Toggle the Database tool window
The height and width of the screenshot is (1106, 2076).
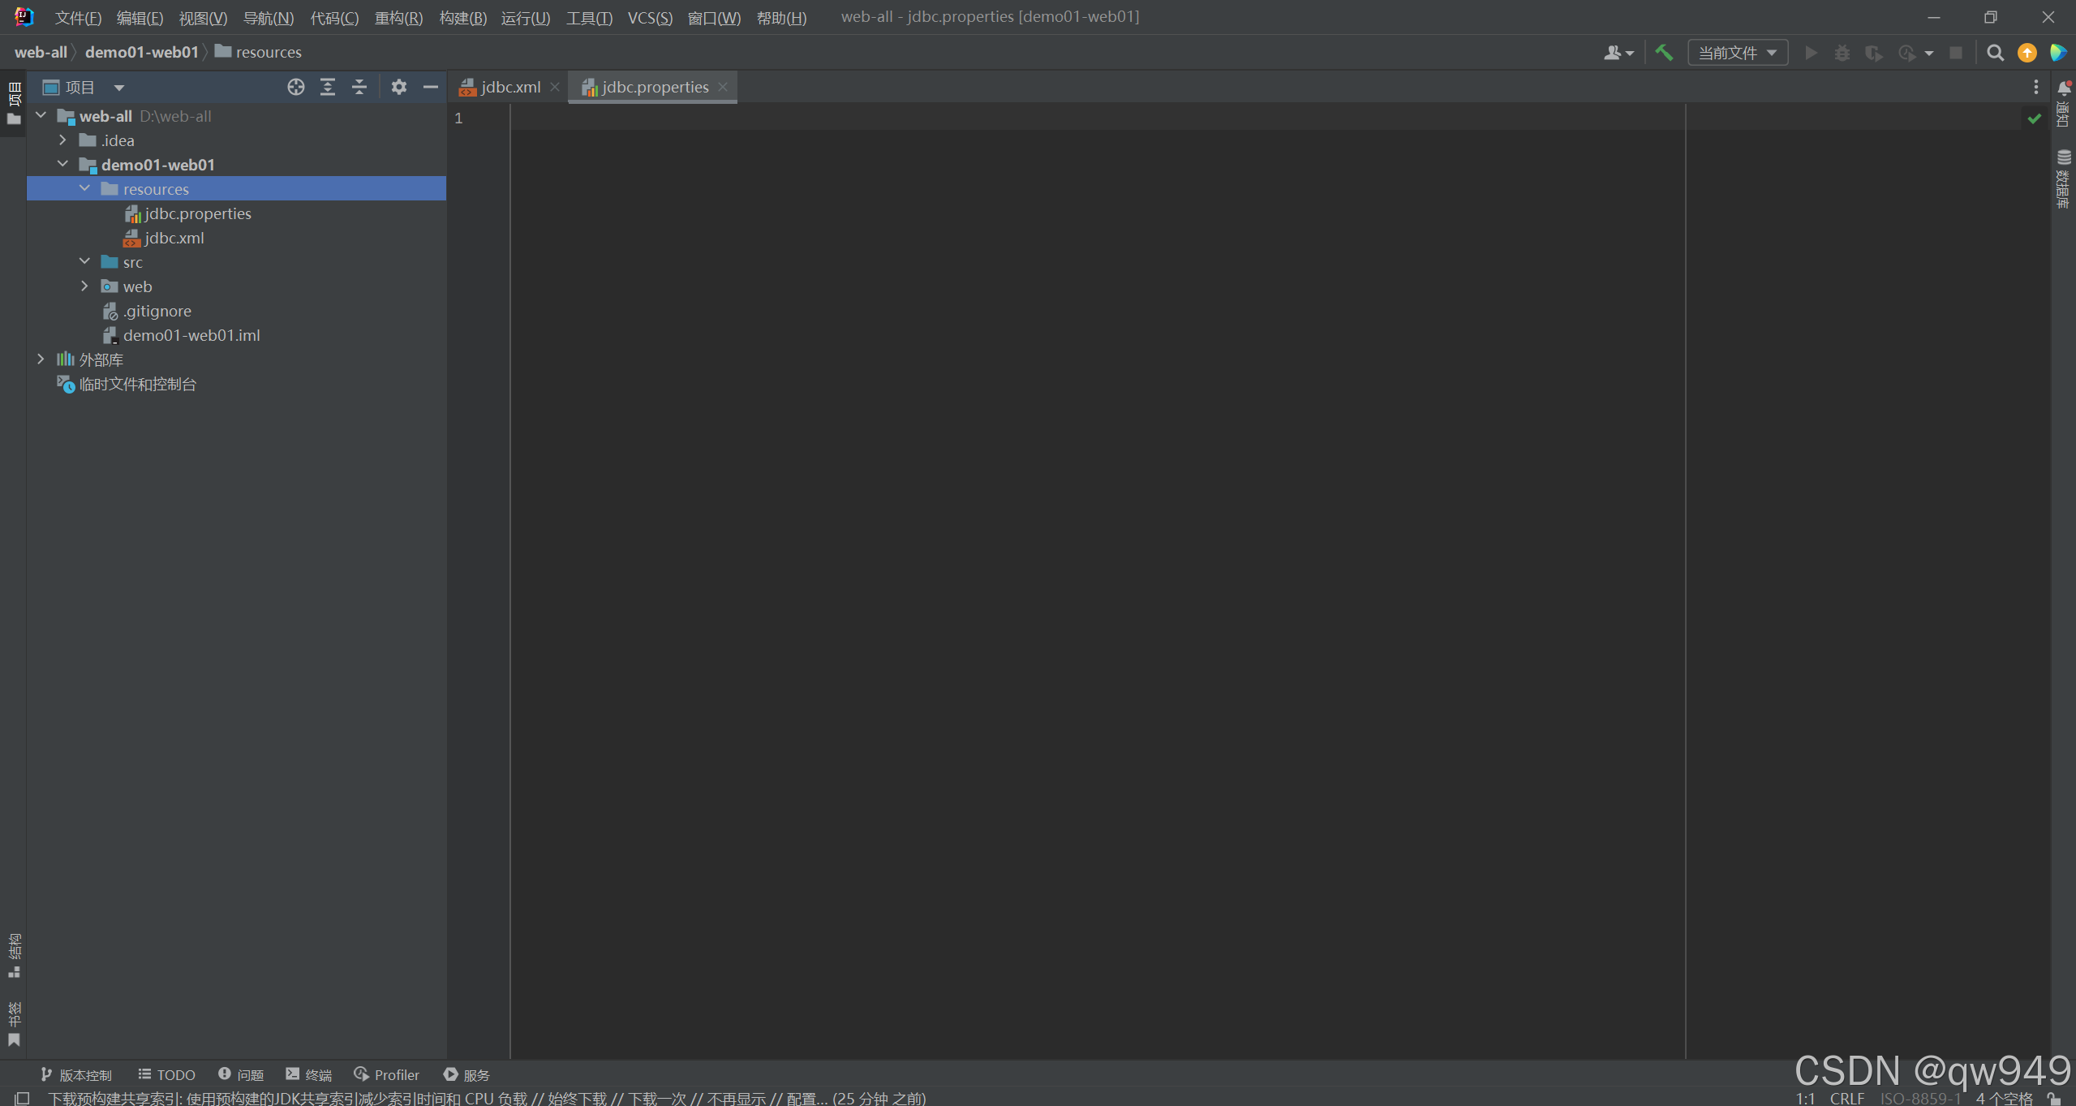pyautogui.click(x=2064, y=179)
